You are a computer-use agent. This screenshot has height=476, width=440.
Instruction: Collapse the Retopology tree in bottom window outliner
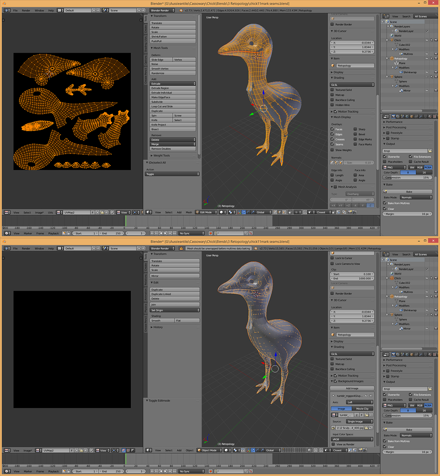pos(387,297)
